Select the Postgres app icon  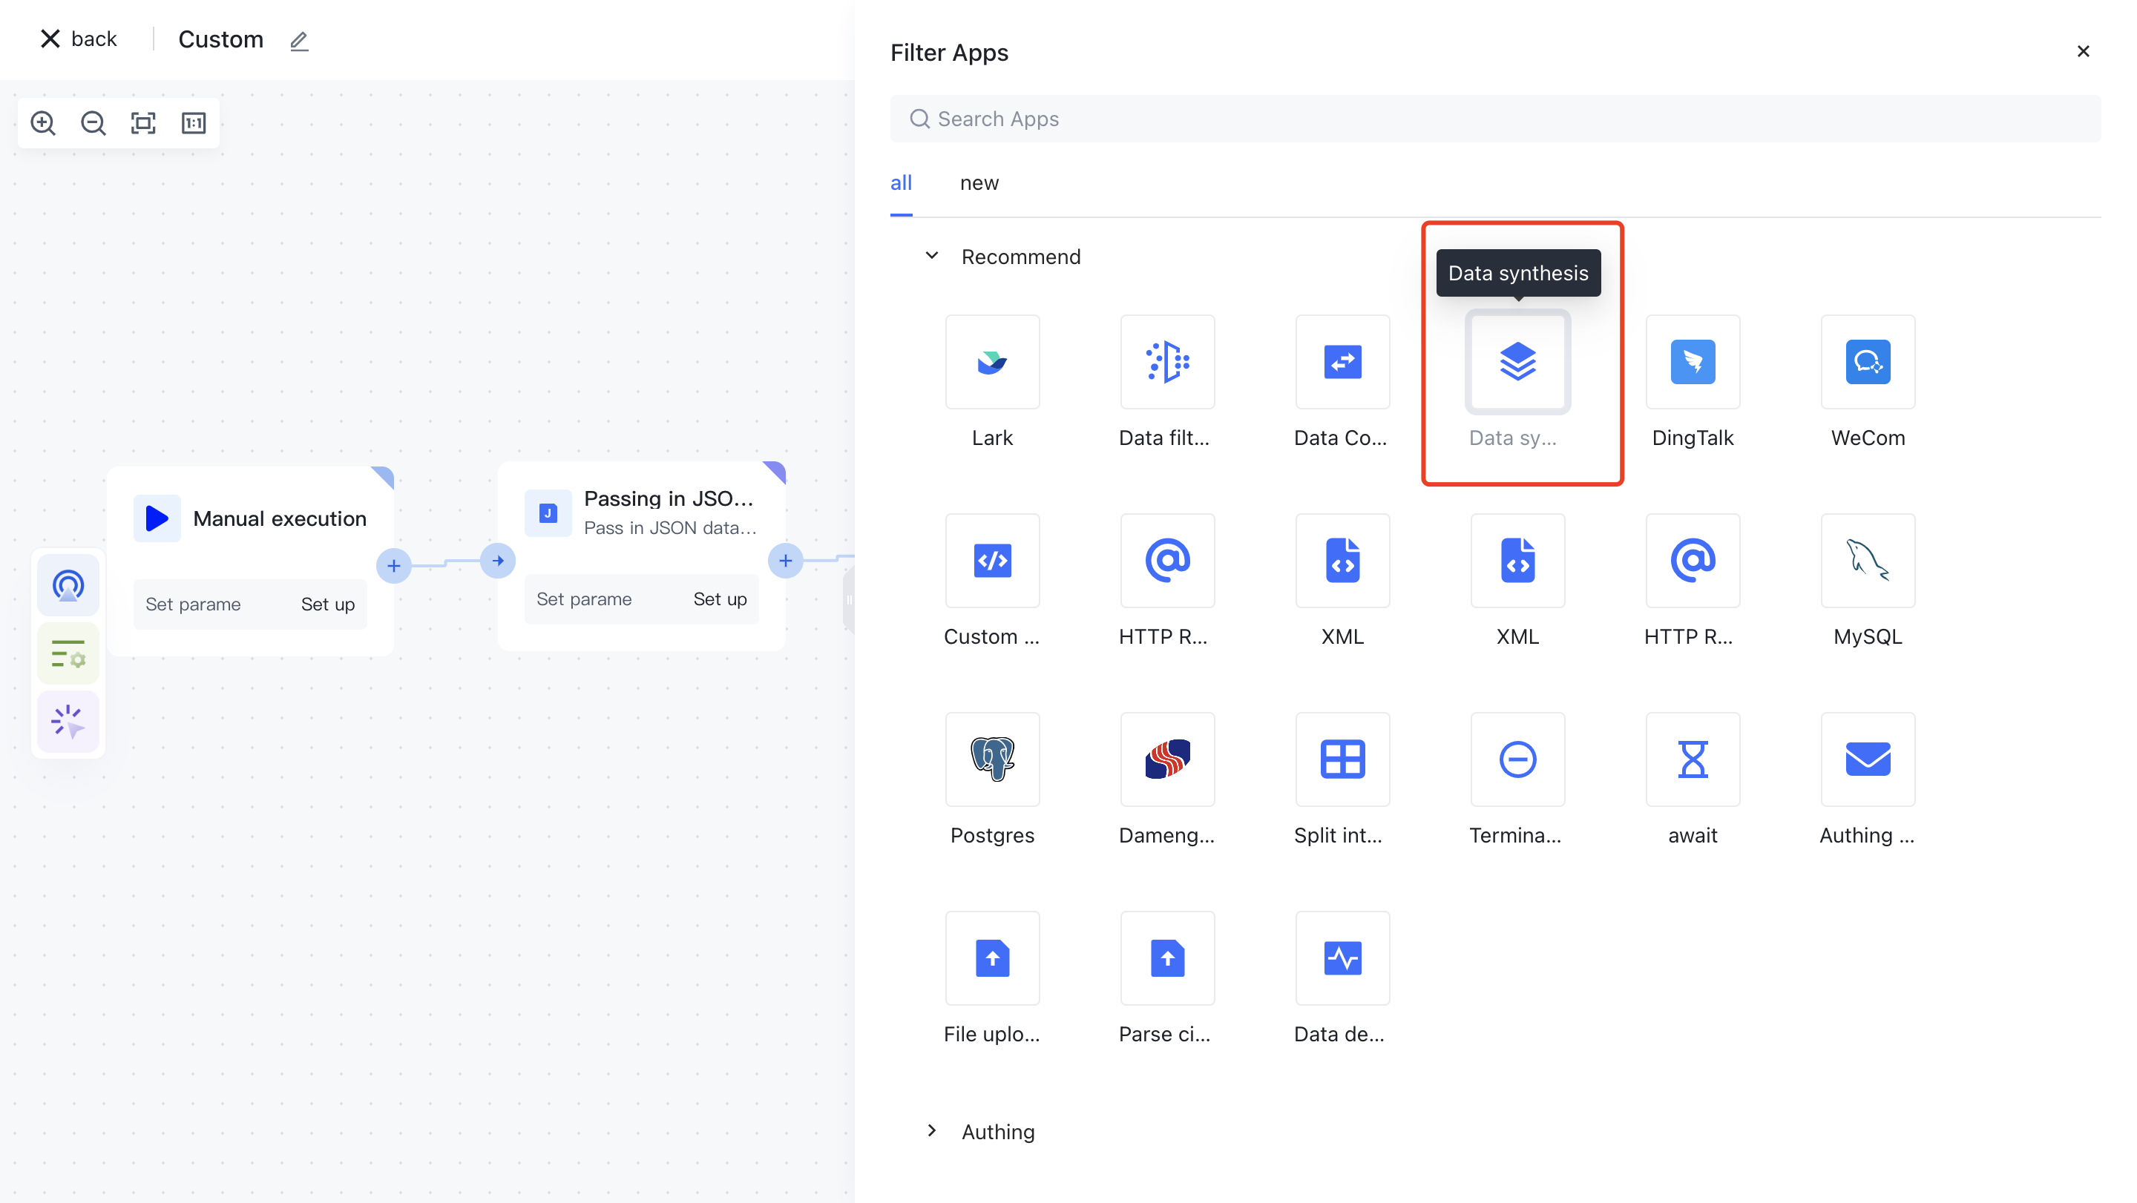992,759
